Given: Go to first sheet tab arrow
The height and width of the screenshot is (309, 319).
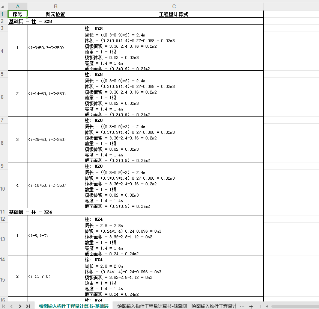Looking at the screenshot, I should click(4, 306).
